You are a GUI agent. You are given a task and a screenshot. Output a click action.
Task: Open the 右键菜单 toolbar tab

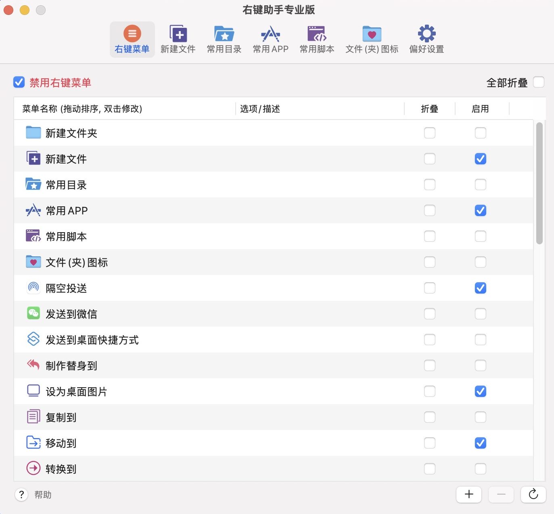point(132,39)
